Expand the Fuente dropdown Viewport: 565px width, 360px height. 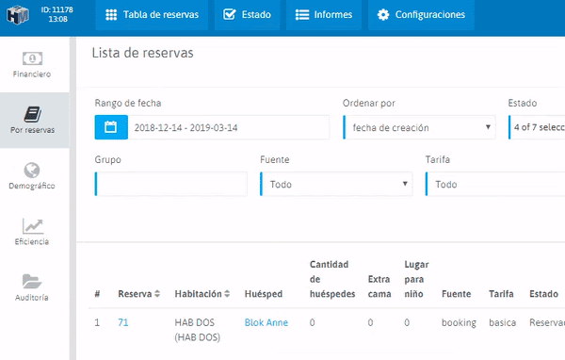pos(336,184)
